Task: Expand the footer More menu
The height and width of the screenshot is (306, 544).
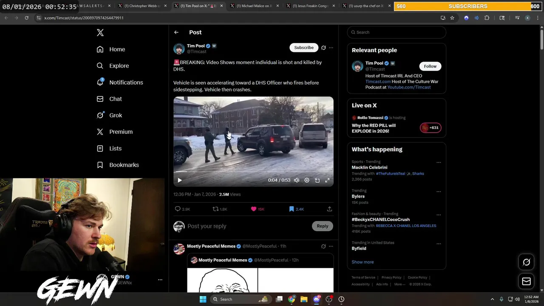Action: pos(399,284)
